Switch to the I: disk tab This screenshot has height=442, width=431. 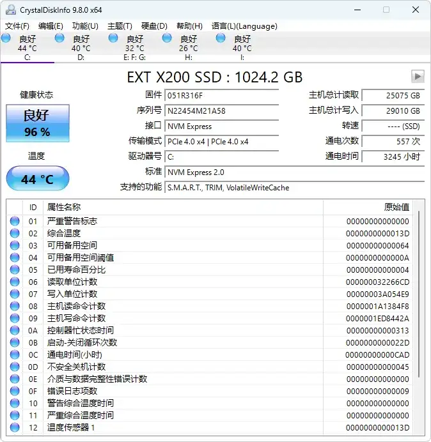pyautogui.click(x=242, y=47)
